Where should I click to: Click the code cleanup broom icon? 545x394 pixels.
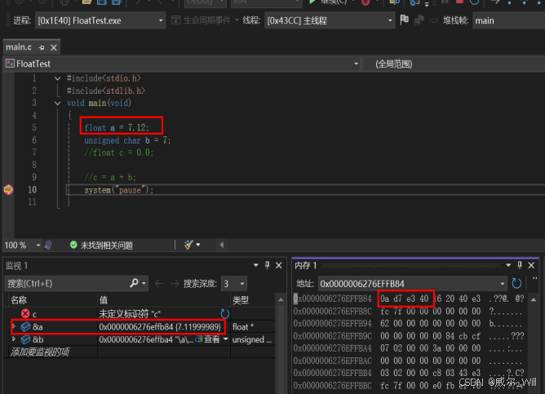(188, 245)
